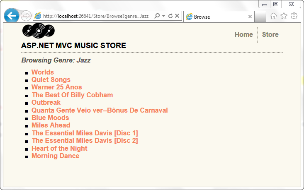This screenshot has width=304, height=190.
Task: Click the vinyl records store logo
Action: [x=38, y=31]
